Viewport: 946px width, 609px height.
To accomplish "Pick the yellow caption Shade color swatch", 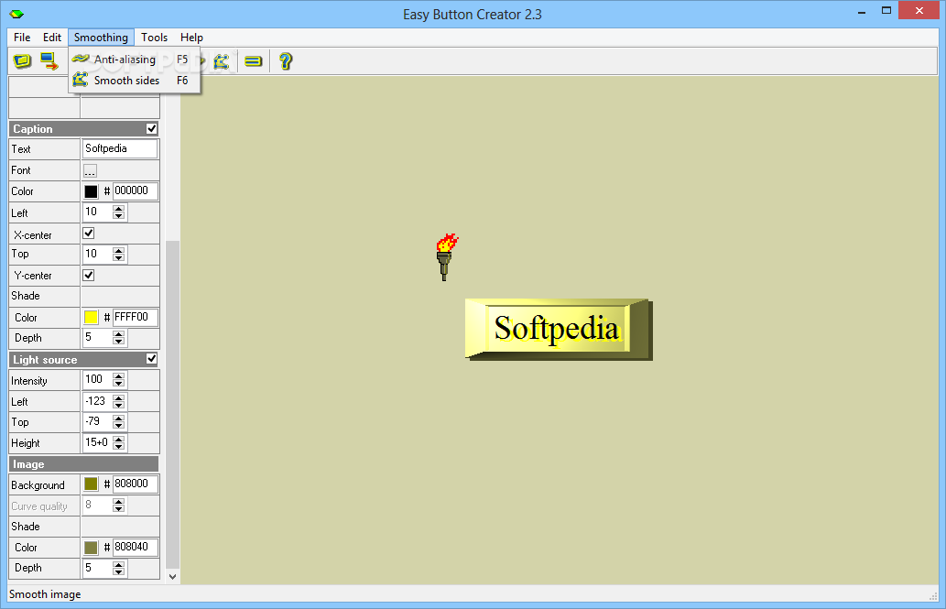I will point(91,318).
